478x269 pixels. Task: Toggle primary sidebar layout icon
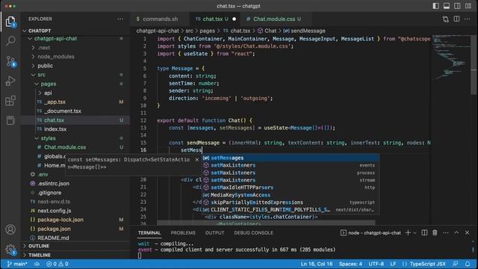click(x=436, y=6)
